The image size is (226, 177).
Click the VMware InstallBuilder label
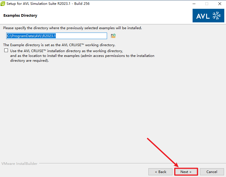pos(19,163)
